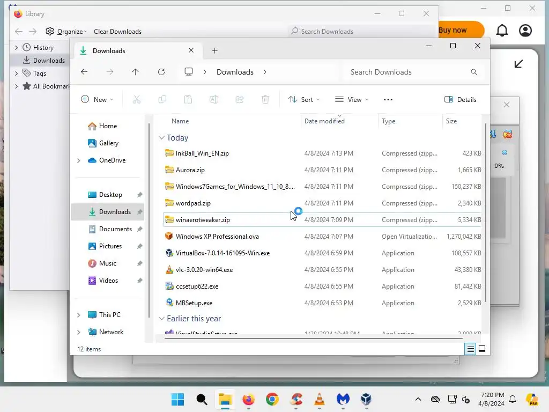This screenshot has height=412, width=549.
Task: Open VLC media player from taskbar
Action: (x=320, y=399)
